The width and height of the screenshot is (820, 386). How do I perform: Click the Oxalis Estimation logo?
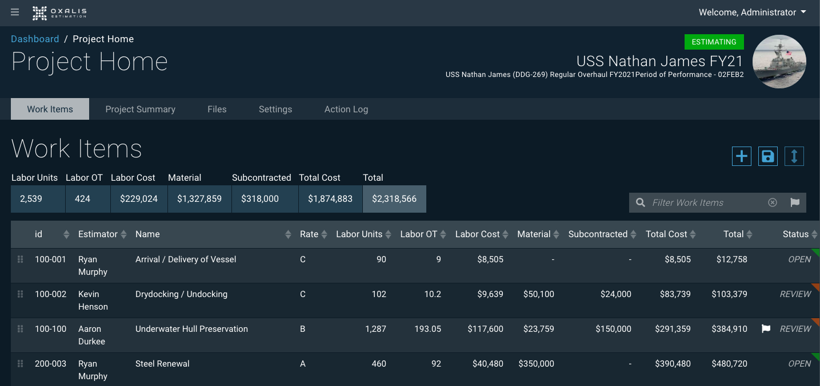(x=60, y=13)
